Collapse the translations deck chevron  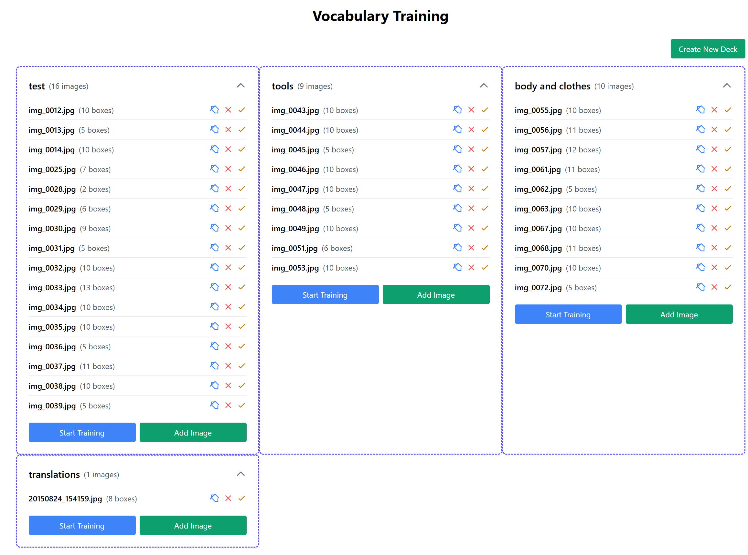pyautogui.click(x=240, y=474)
